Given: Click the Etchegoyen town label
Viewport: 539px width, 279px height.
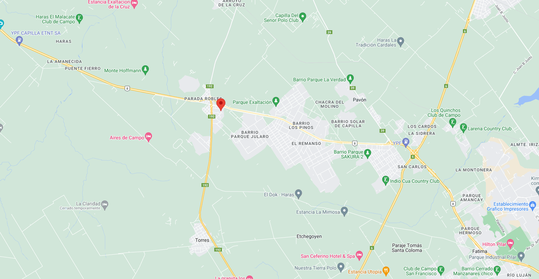Looking at the screenshot, I should [x=309, y=236].
